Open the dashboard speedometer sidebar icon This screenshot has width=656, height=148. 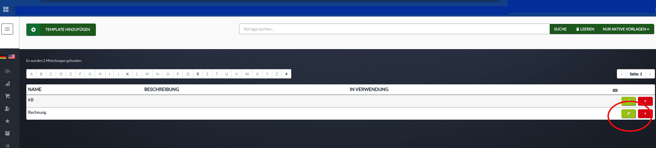7,71
